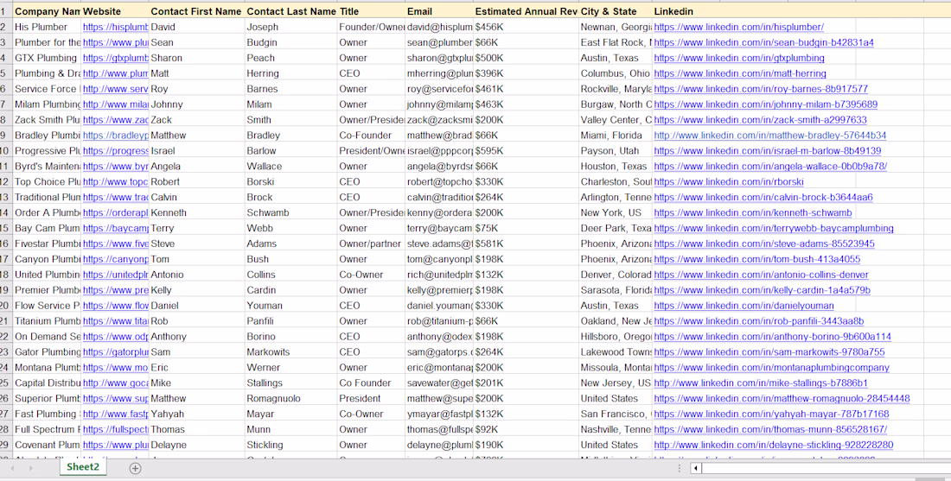
Task: Open yahyah-mayar LinkedIn profile link
Action: tap(771, 414)
